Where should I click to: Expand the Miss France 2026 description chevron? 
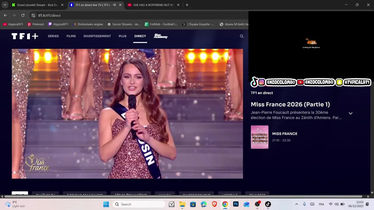[x=351, y=113]
